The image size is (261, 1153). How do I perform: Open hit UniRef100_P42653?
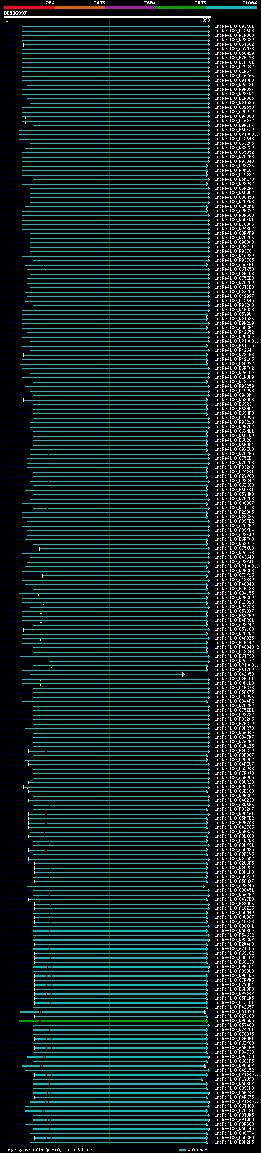pyautogui.click(x=234, y=31)
